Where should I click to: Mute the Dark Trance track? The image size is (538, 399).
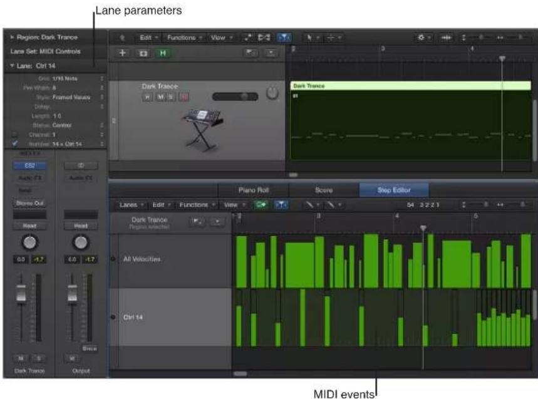160,97
